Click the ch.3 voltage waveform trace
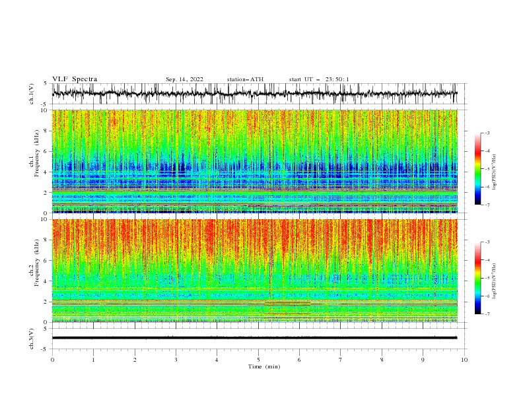Screen dimensions: 523x404 tap(255, 338)
